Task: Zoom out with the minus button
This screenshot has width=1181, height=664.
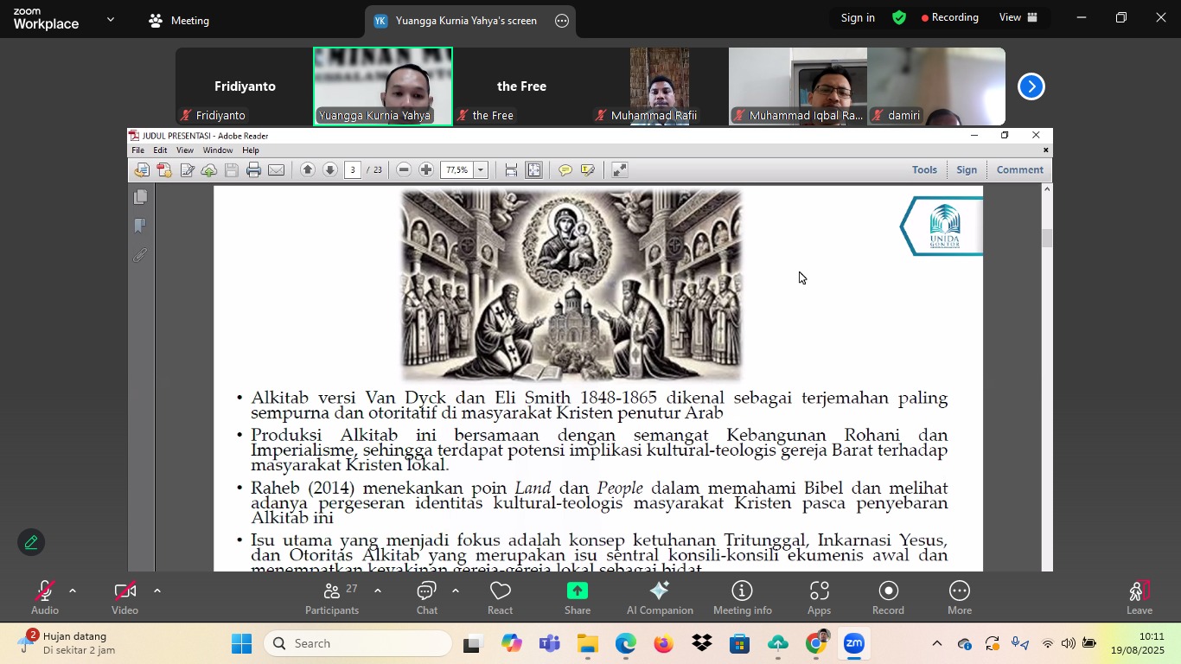Action: (404, 170)
